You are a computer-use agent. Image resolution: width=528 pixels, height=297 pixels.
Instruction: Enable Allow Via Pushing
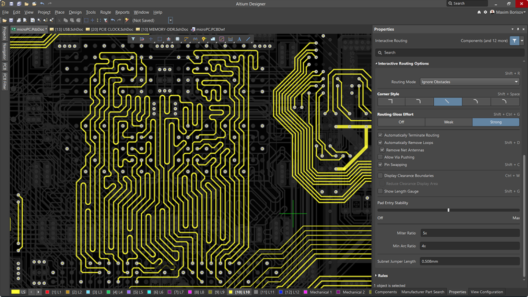(380, 157)
